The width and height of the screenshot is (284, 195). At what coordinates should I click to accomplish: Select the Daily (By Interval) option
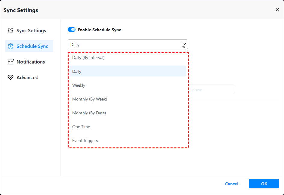tap(88, 57)
